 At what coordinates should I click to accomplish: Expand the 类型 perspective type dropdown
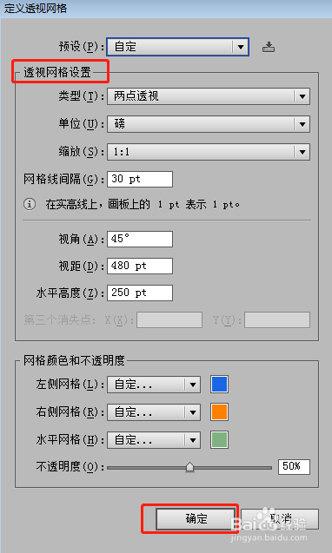click(209, 96)
